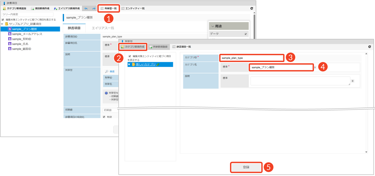The width and height of the screenshot is (375, 176).
Task: Click the forward arrow icon in toolbar
Action: click(x=94, y=8)
